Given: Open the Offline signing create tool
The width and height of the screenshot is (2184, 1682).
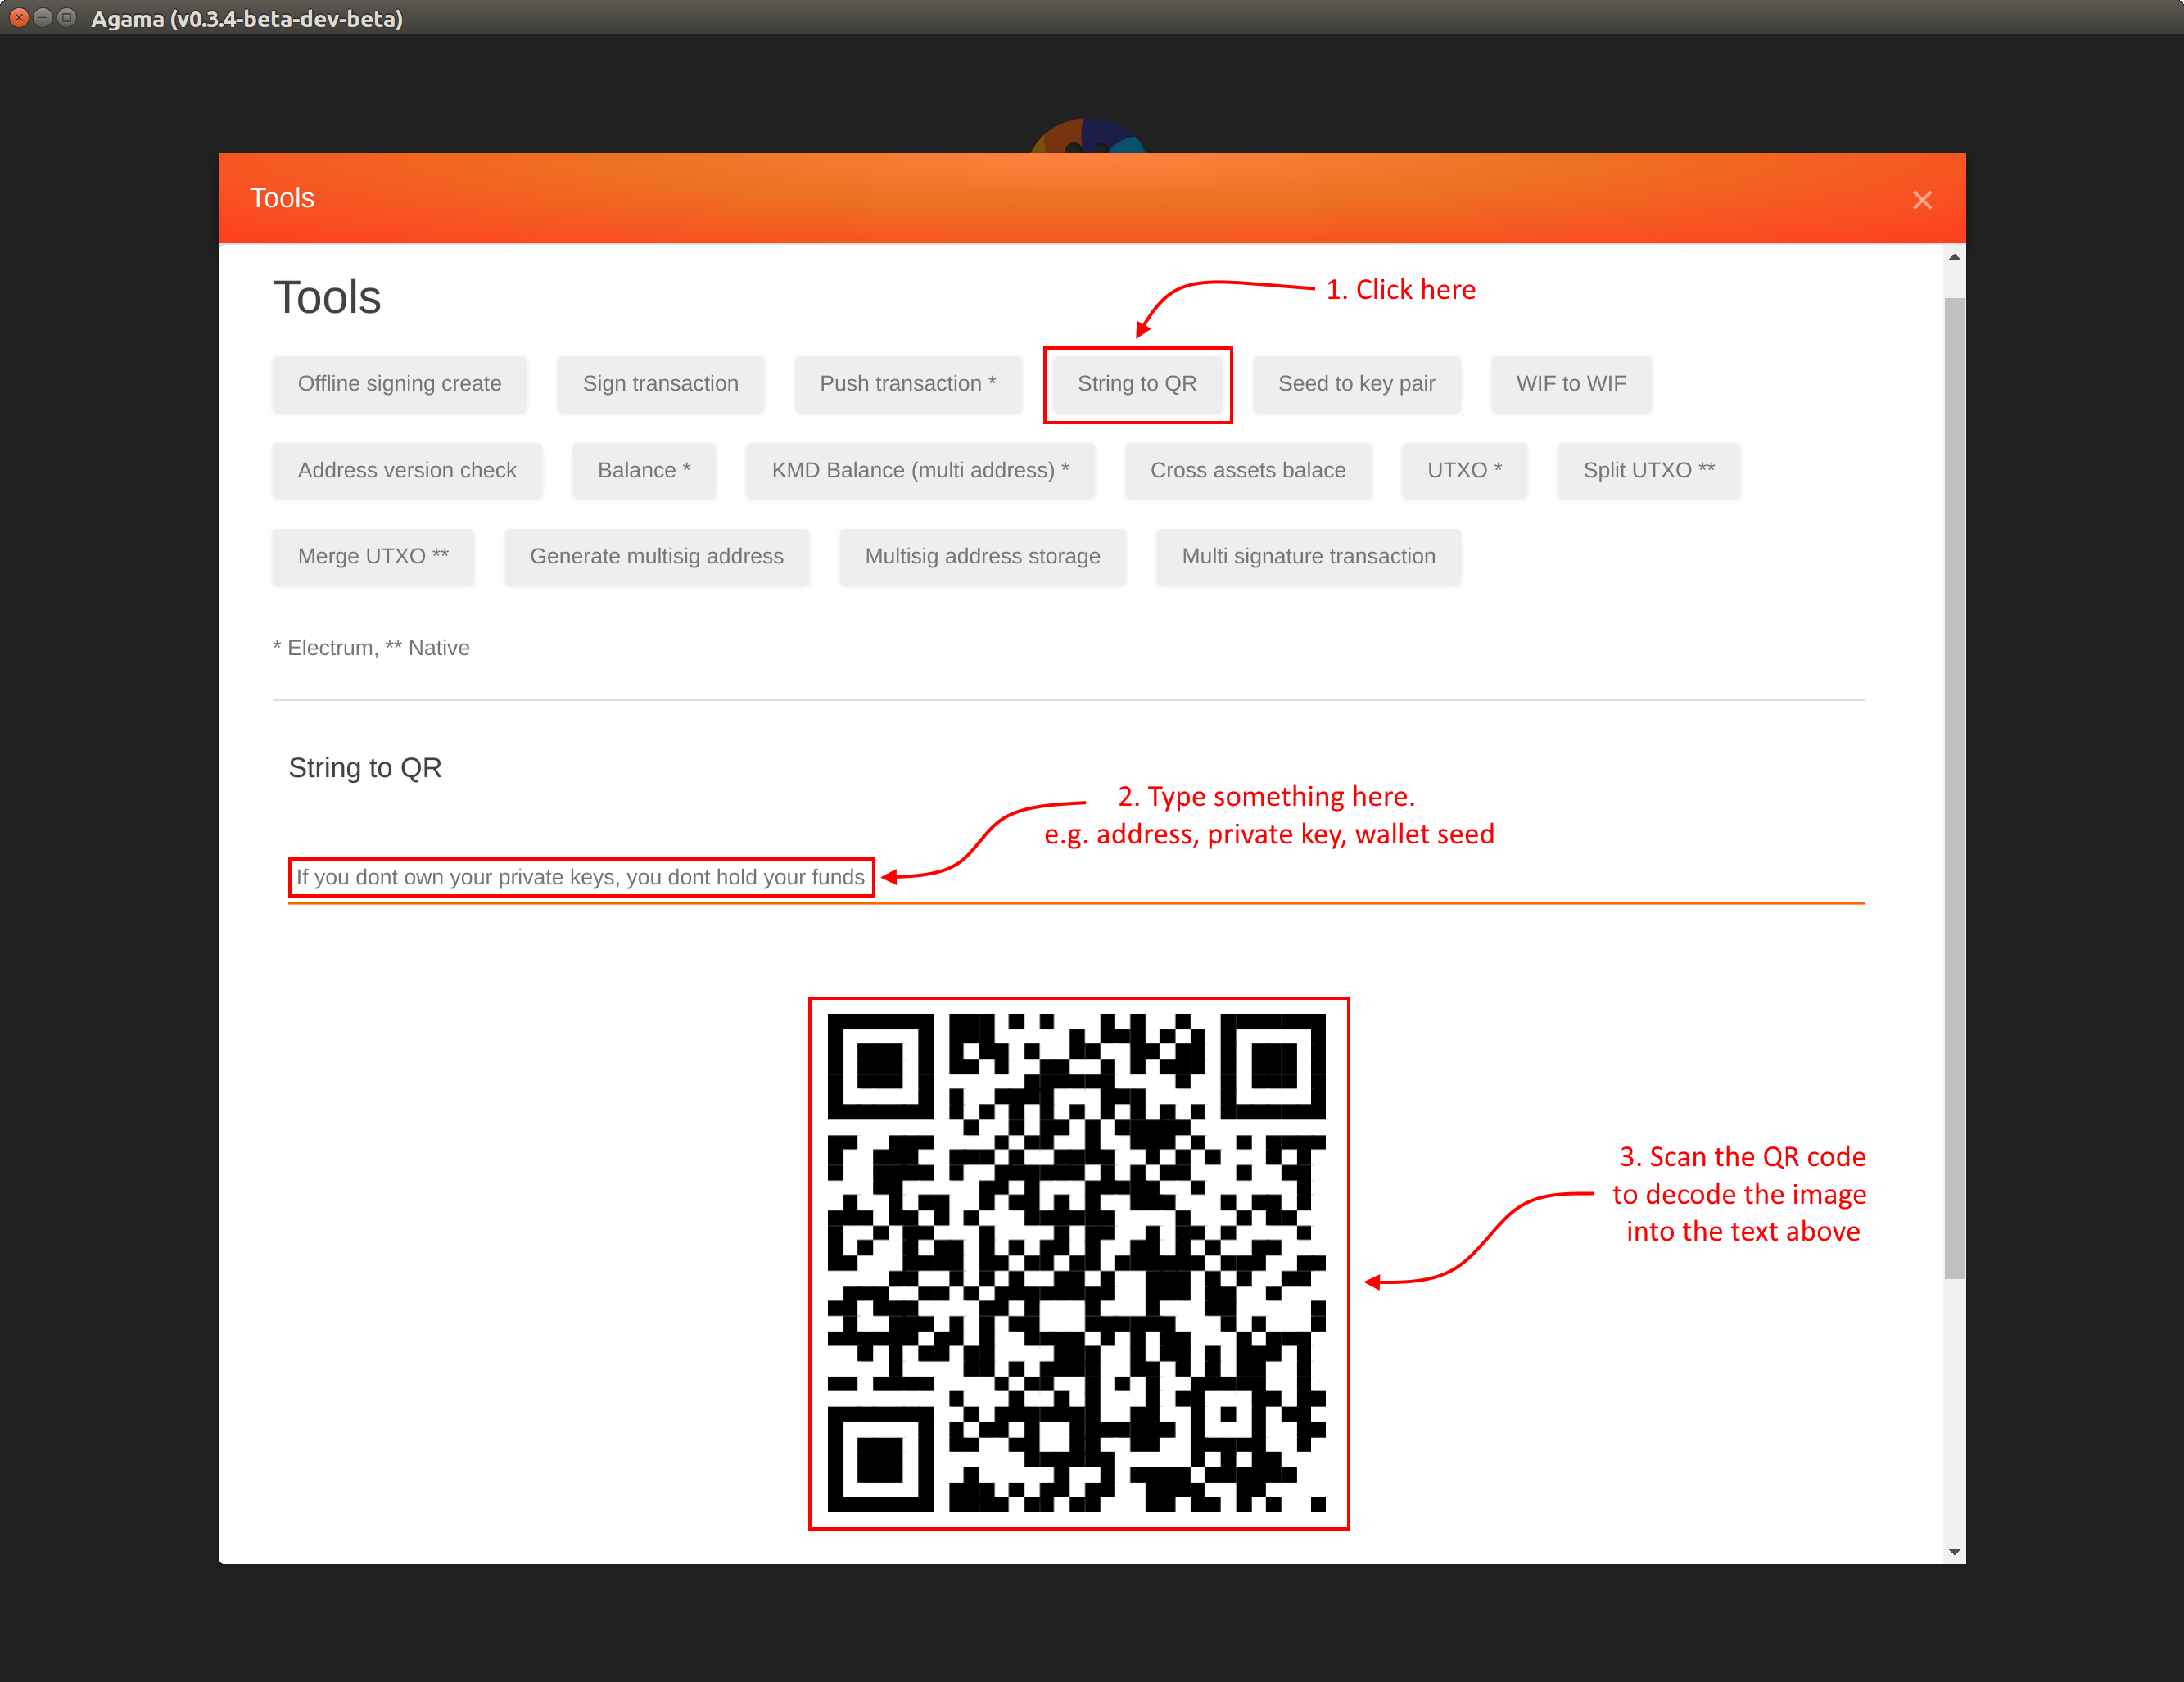Looking at the screenshot, I should pos(399,384).
